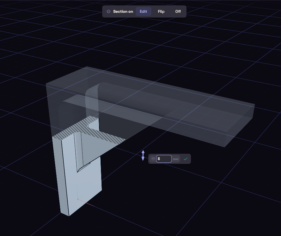Click the "mm" unit label
Image resolution: width=281 pixels, height=236 pixels.
click(x=176, y=159)
